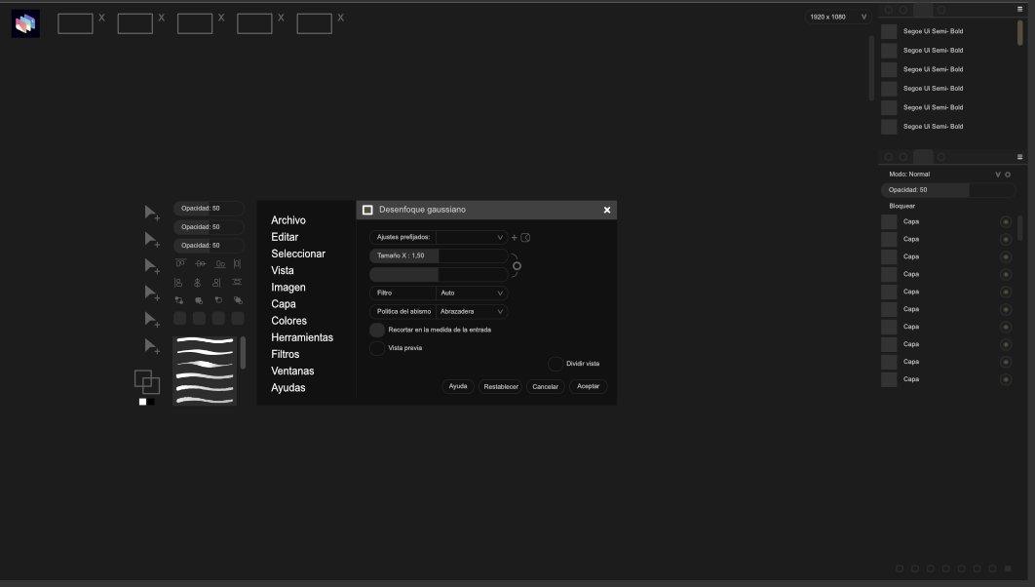Open the Herramientas menu
The image size is (1035, 587).
tap(302, 338)
